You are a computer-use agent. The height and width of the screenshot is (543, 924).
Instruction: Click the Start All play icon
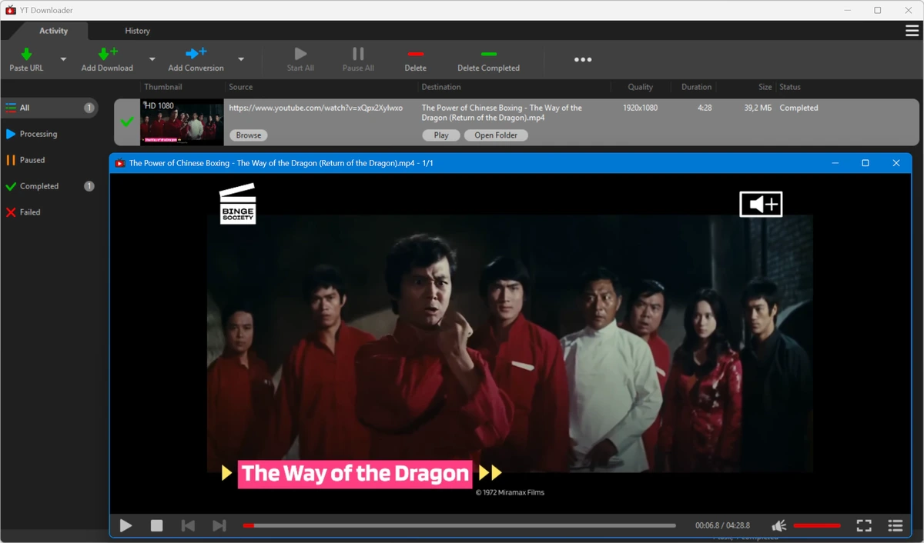(300, 54)
